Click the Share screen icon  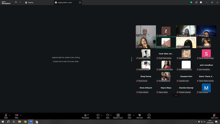[x=129, y=116]
